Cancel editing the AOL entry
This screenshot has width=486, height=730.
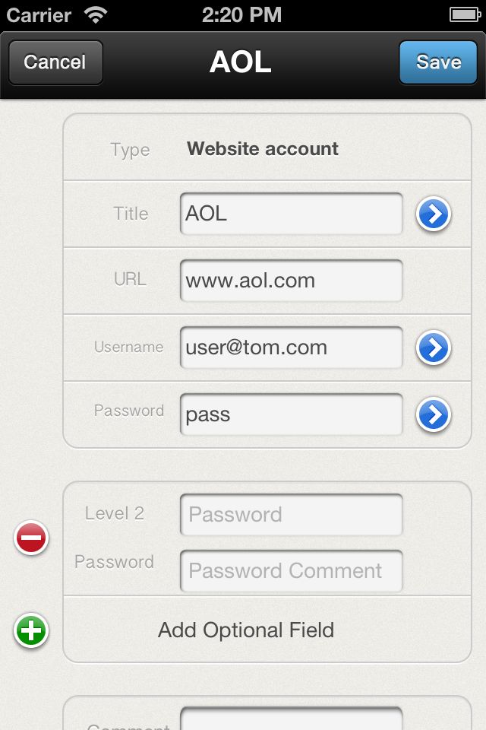55,62
